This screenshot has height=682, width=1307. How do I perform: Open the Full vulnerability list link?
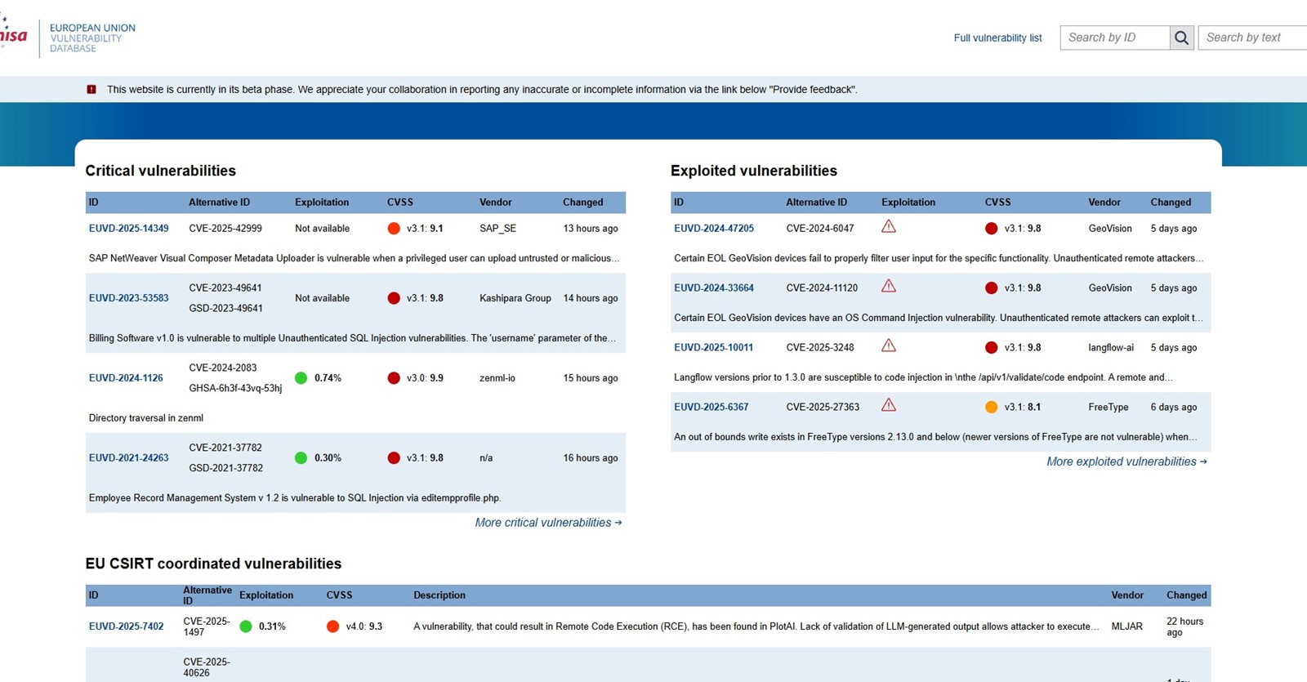click(997, 38)
